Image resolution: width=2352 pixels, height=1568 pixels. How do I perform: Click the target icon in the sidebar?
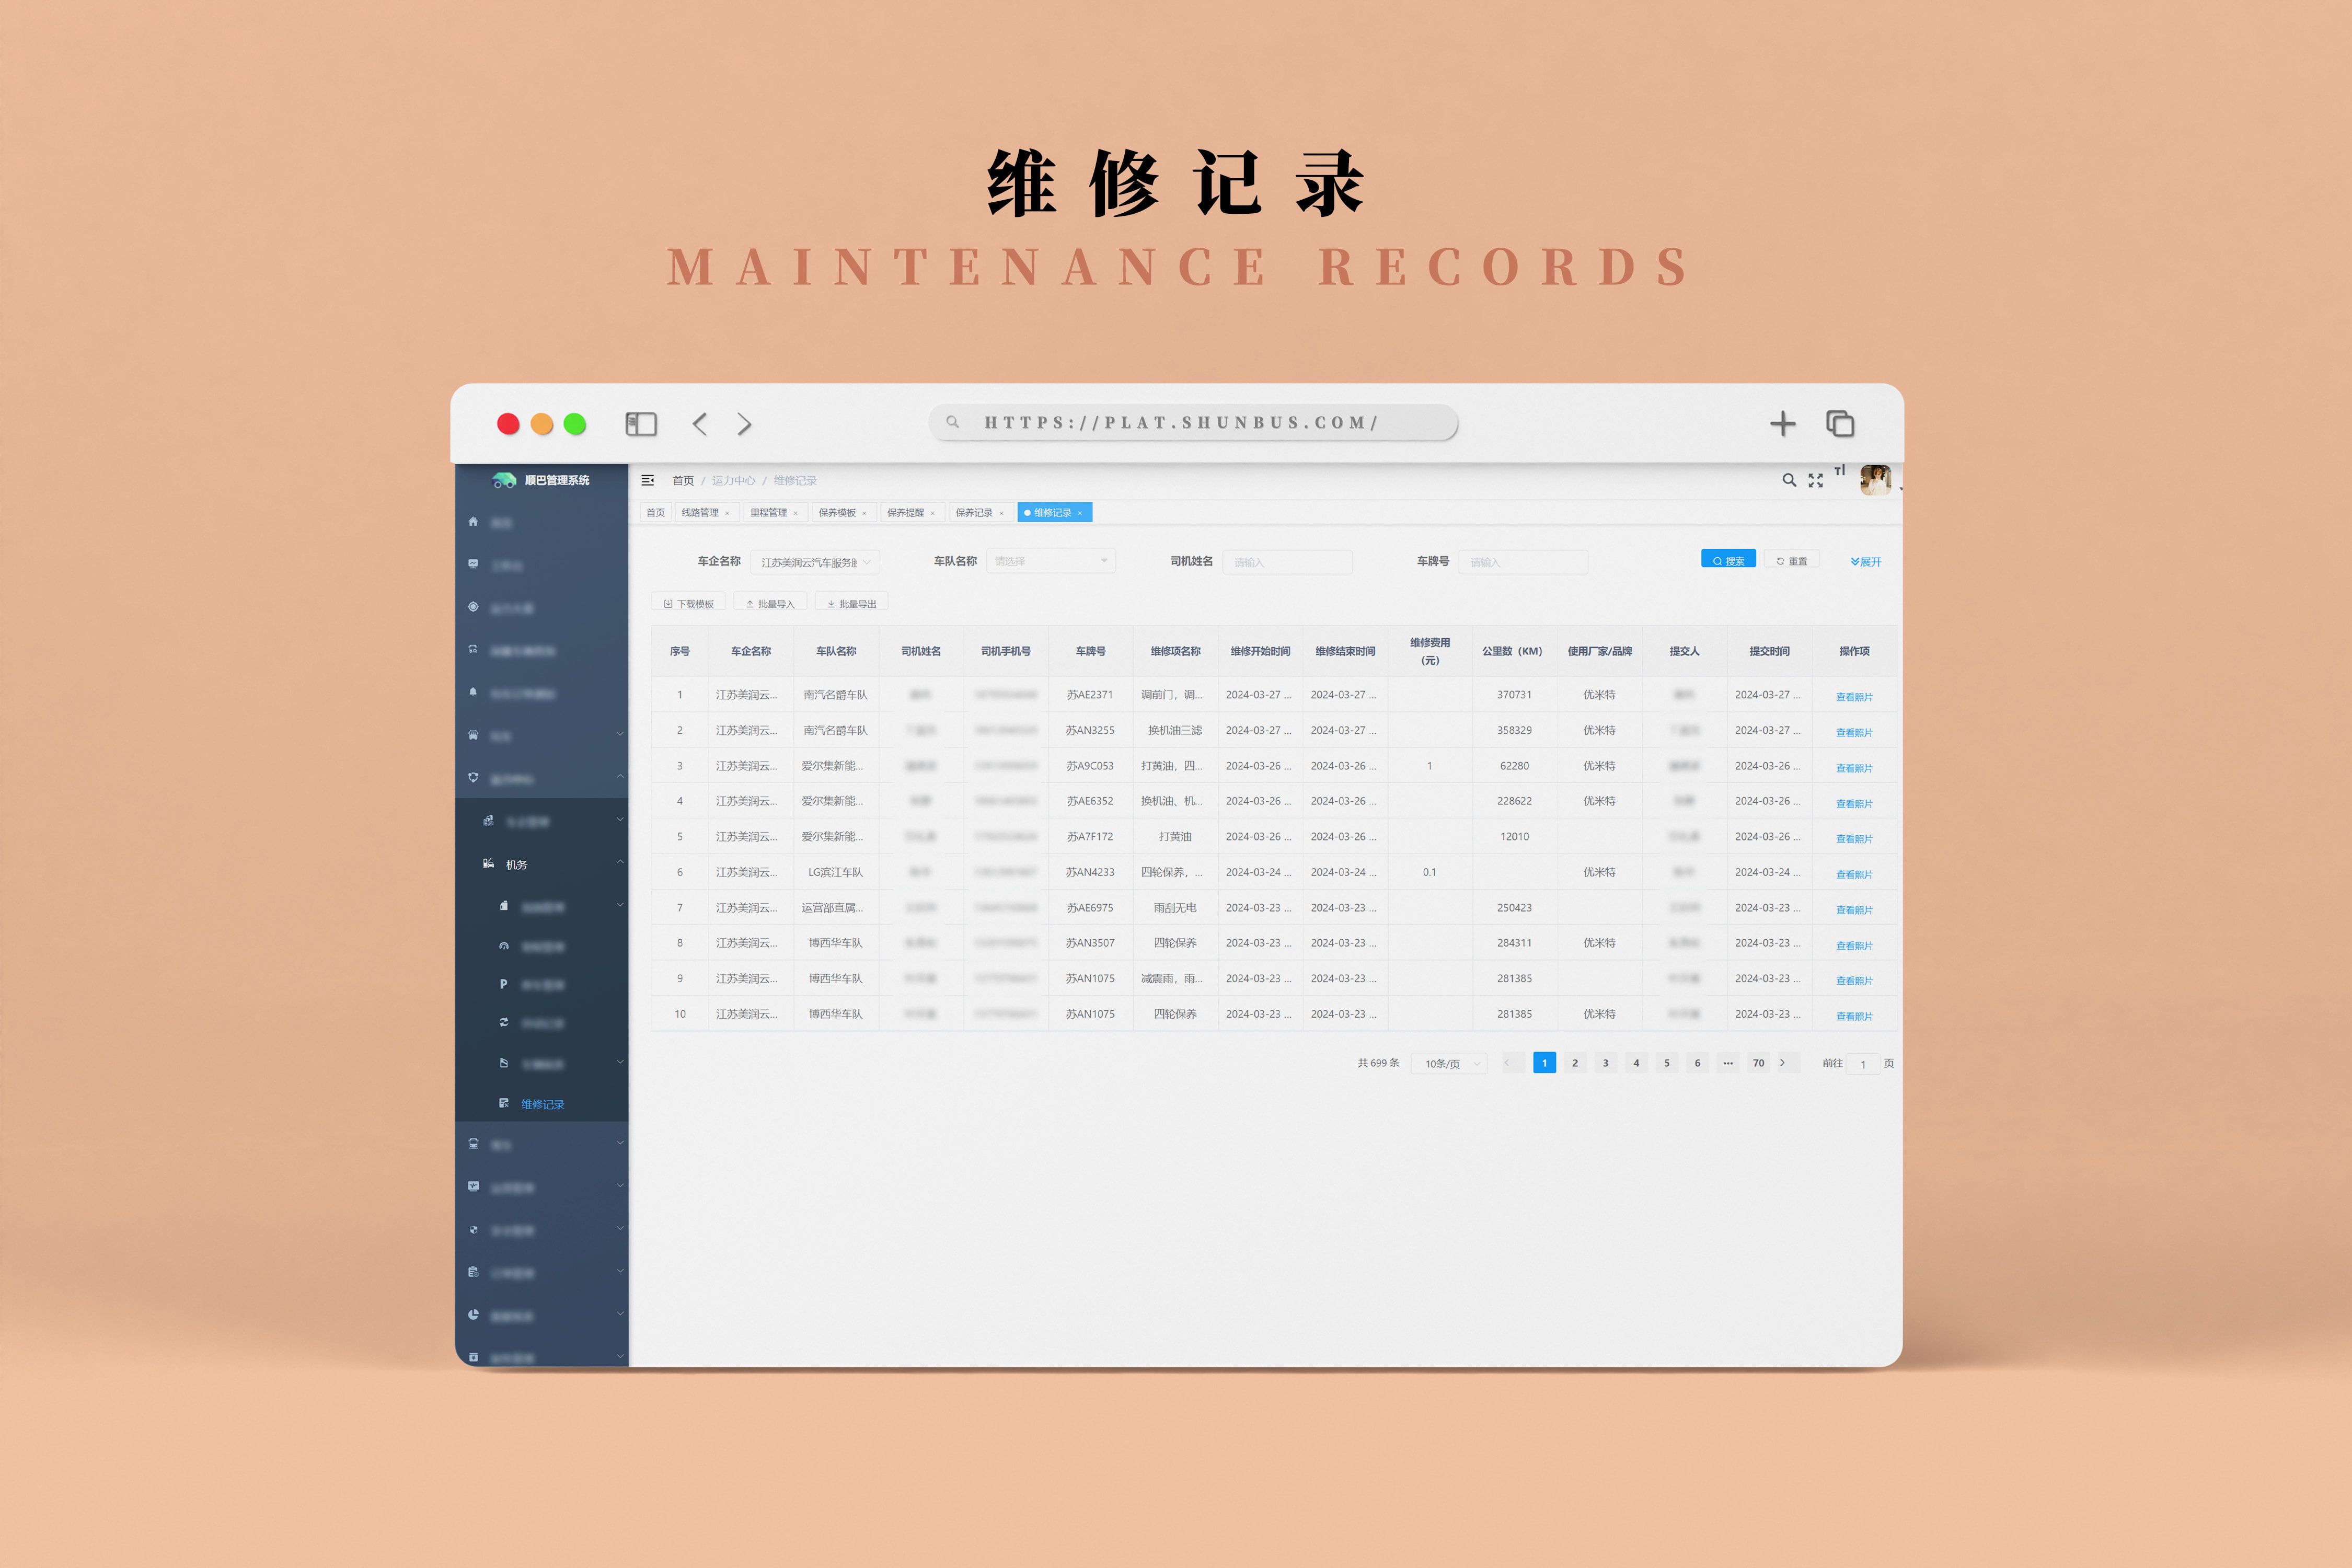pos(473,607)
